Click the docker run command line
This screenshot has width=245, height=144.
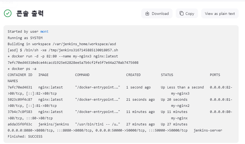coord(63,56)
